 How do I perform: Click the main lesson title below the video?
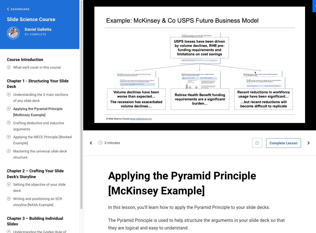pyautogui.click(x=182, y=183)
